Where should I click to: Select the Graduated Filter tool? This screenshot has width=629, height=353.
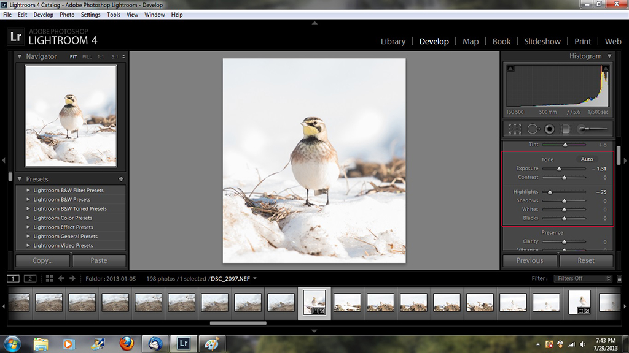(x=565, y=129)
